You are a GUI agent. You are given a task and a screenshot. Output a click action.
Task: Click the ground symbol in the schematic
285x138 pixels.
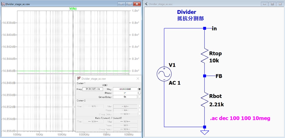tap(205, 132)
